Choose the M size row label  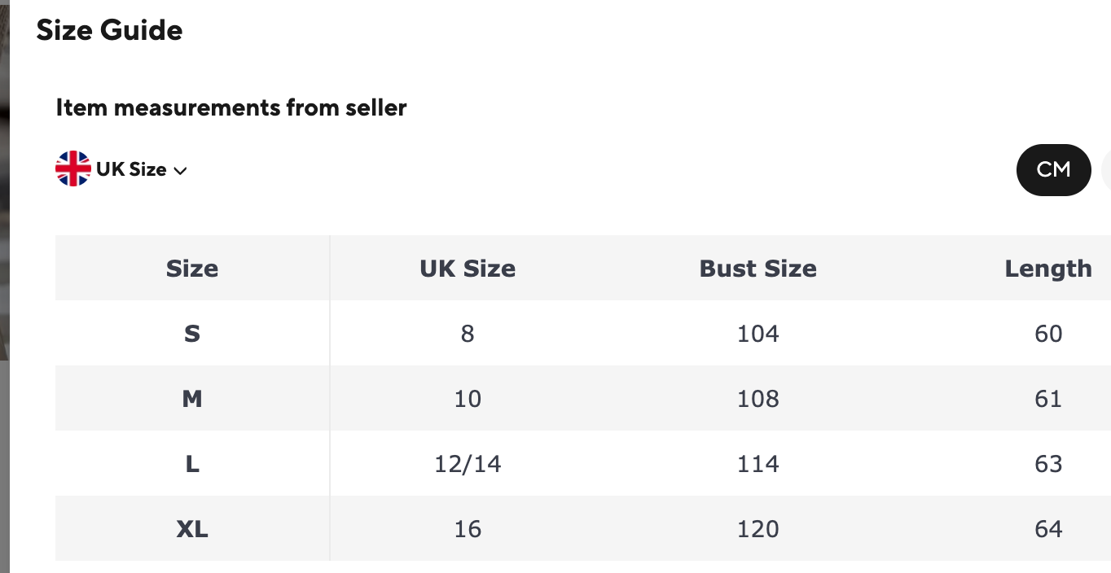pos(192,399)
